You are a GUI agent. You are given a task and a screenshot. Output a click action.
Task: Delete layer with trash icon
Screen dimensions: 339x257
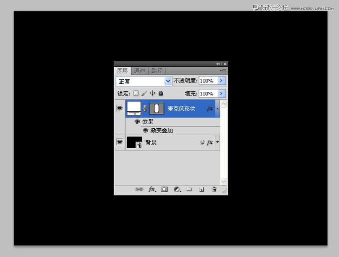coord(214,189)
